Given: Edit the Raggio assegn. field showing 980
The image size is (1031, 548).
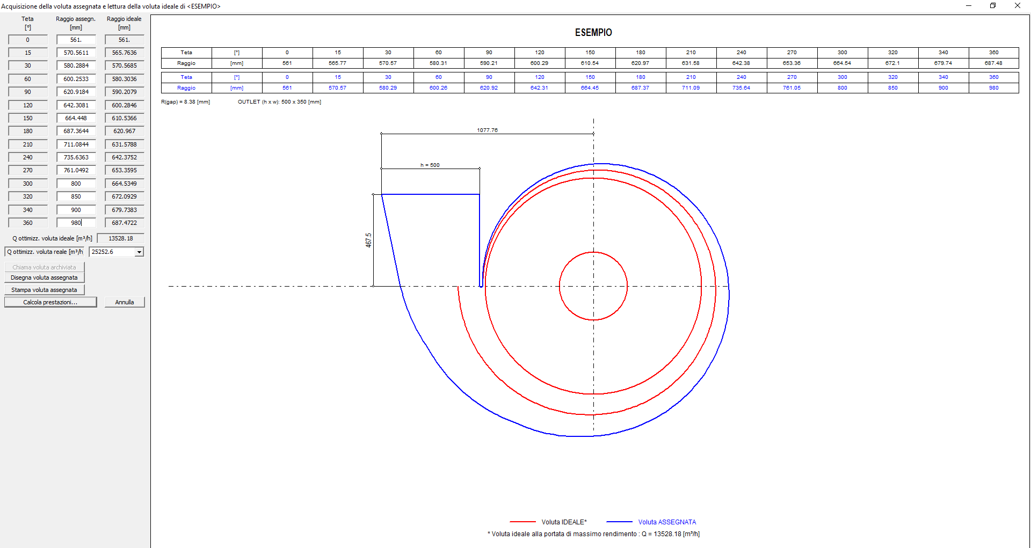Looking at the screenshot, I should coord(76,223).
